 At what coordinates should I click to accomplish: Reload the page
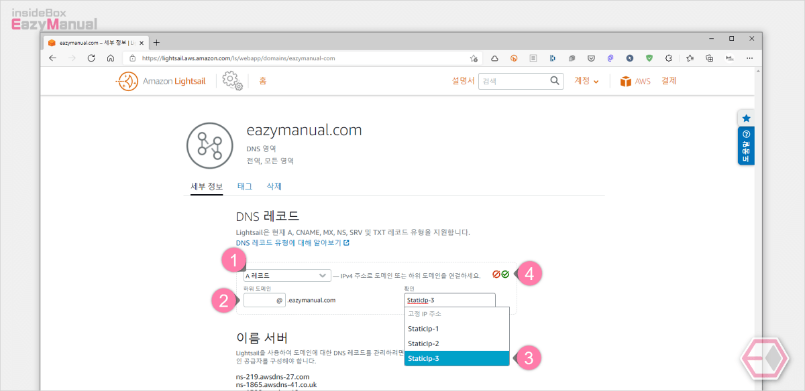click(92, 58)
